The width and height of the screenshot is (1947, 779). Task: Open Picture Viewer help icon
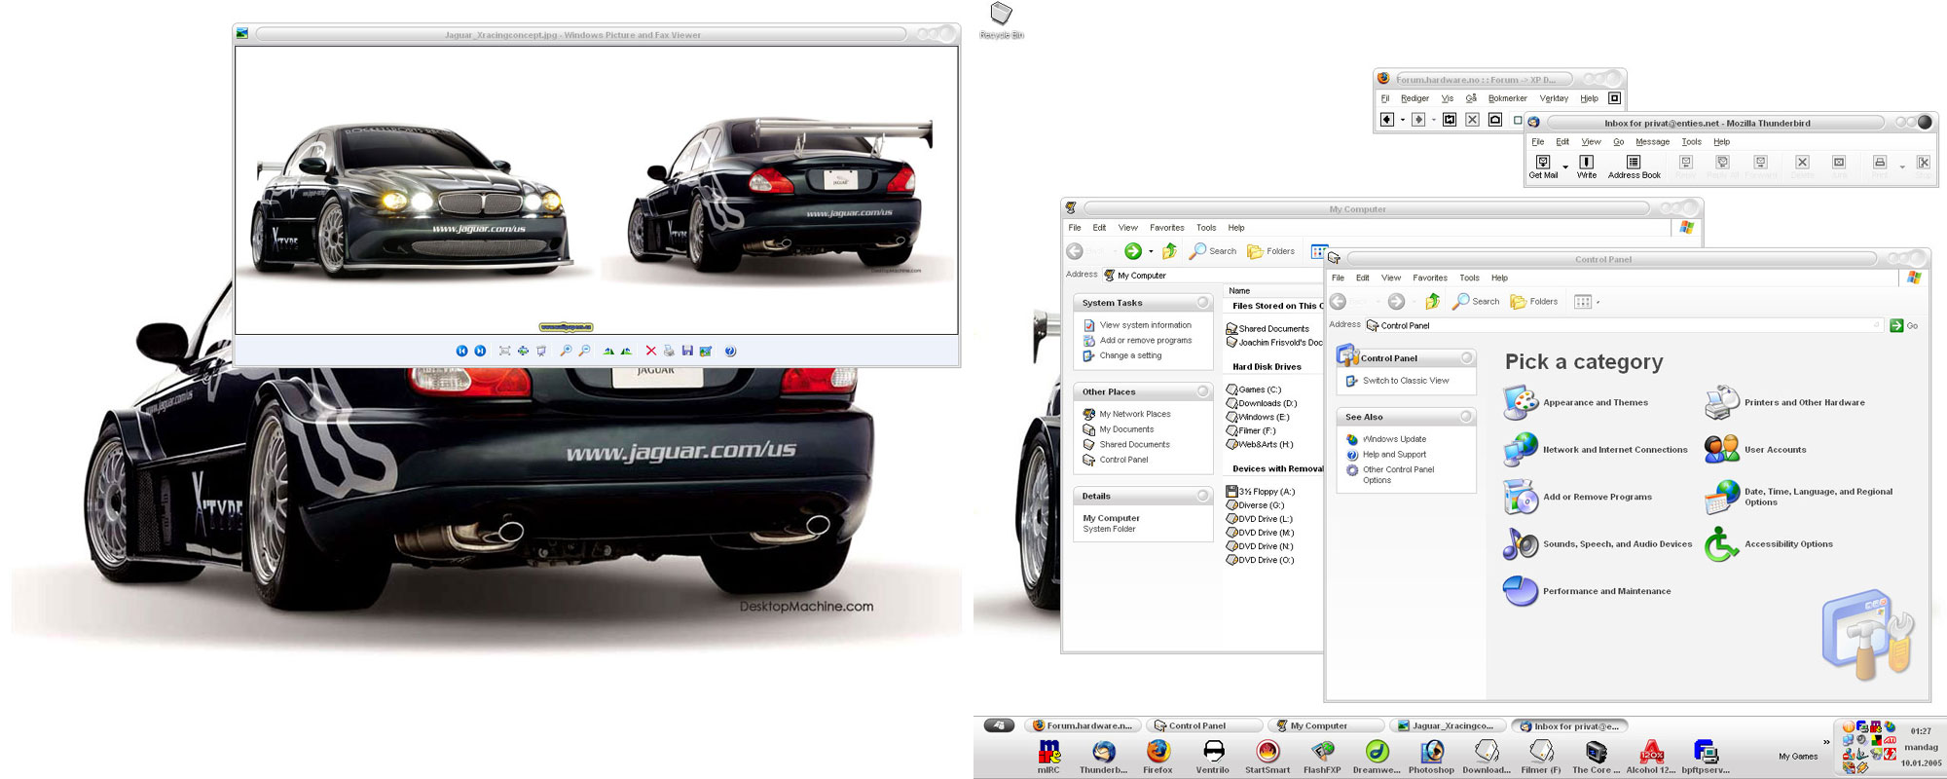click(730, 351)
